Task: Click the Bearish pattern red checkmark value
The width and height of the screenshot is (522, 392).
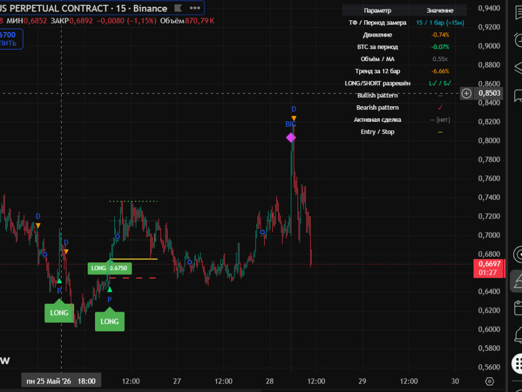Action: [x=440, y=107]
